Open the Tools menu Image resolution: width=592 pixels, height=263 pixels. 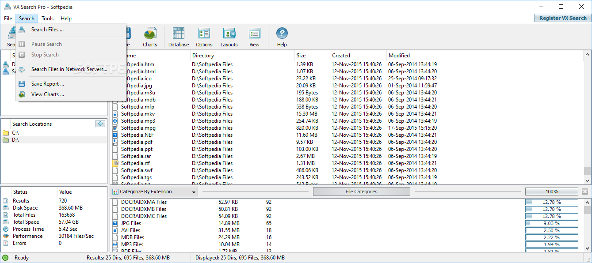(x=48, y=19)
